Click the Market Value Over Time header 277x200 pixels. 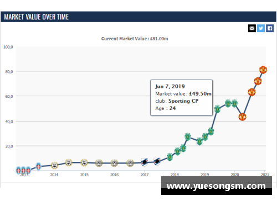point(37,17)
